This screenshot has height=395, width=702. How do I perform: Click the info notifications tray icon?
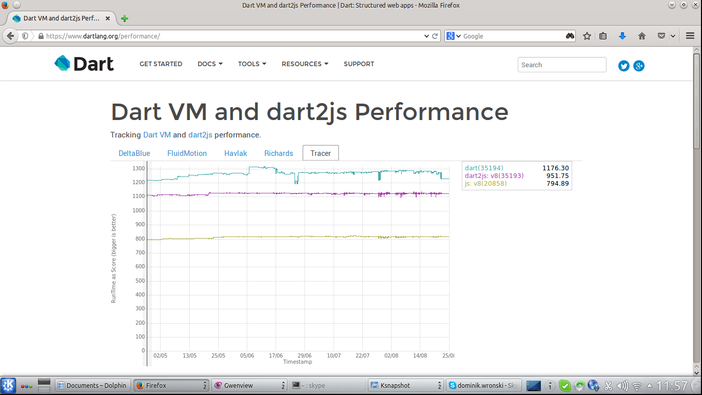[550, 386]
